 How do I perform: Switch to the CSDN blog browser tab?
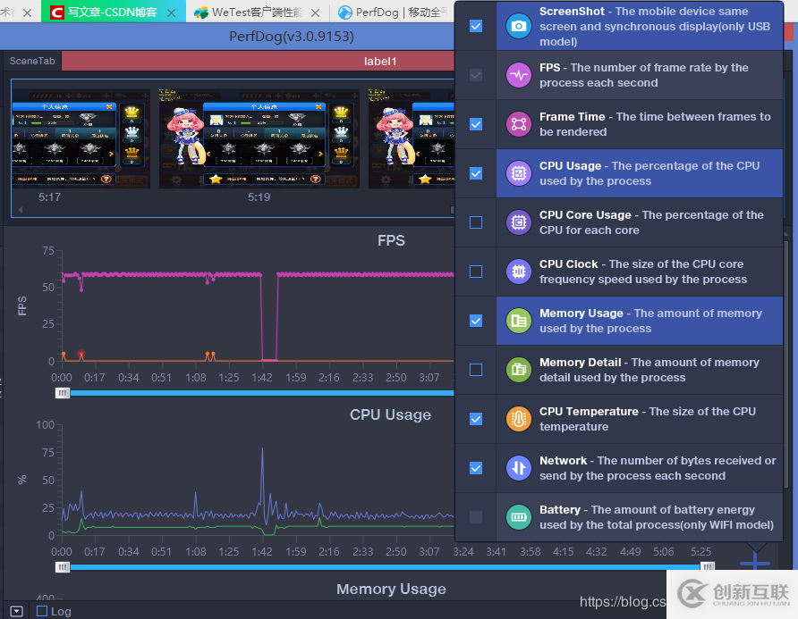tap(113, 13)
